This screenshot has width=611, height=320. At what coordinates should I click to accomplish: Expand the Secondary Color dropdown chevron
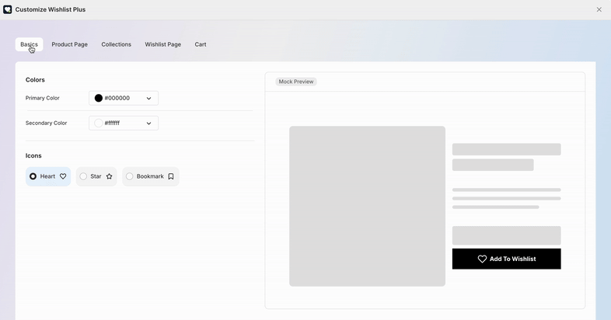pyautogui.click(x=148, y=123)
